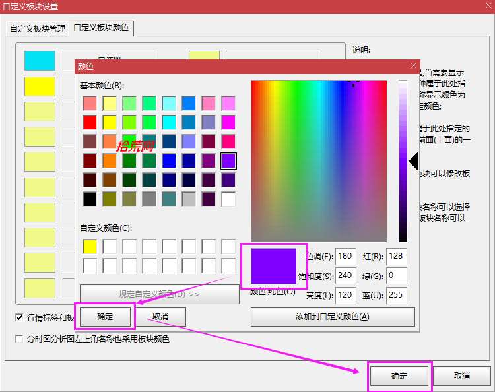The width and height of the screenshot is (495, 392).
Task: Pick pure yellow basic color swatch
Action: tap(110, 123)
